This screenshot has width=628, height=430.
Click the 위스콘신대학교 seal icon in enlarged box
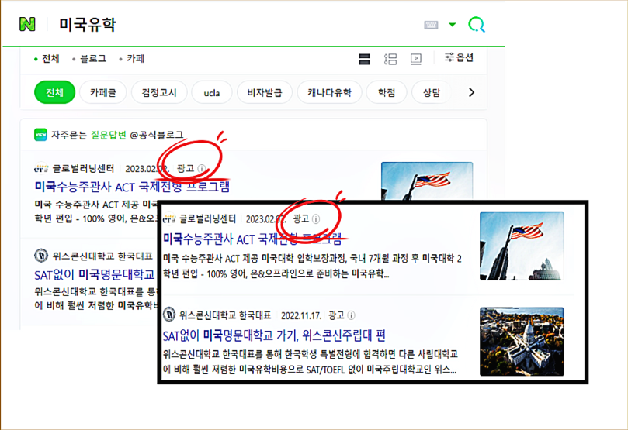[169, 315]
